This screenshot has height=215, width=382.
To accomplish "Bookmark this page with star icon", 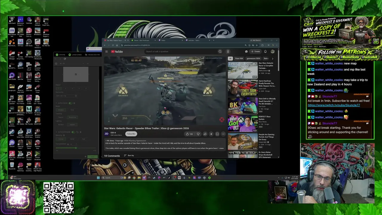I will 257,45.
